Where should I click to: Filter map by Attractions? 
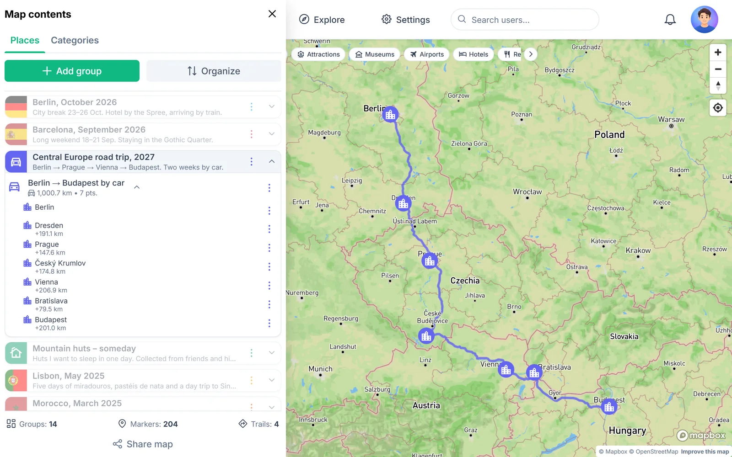click(318, 54)
